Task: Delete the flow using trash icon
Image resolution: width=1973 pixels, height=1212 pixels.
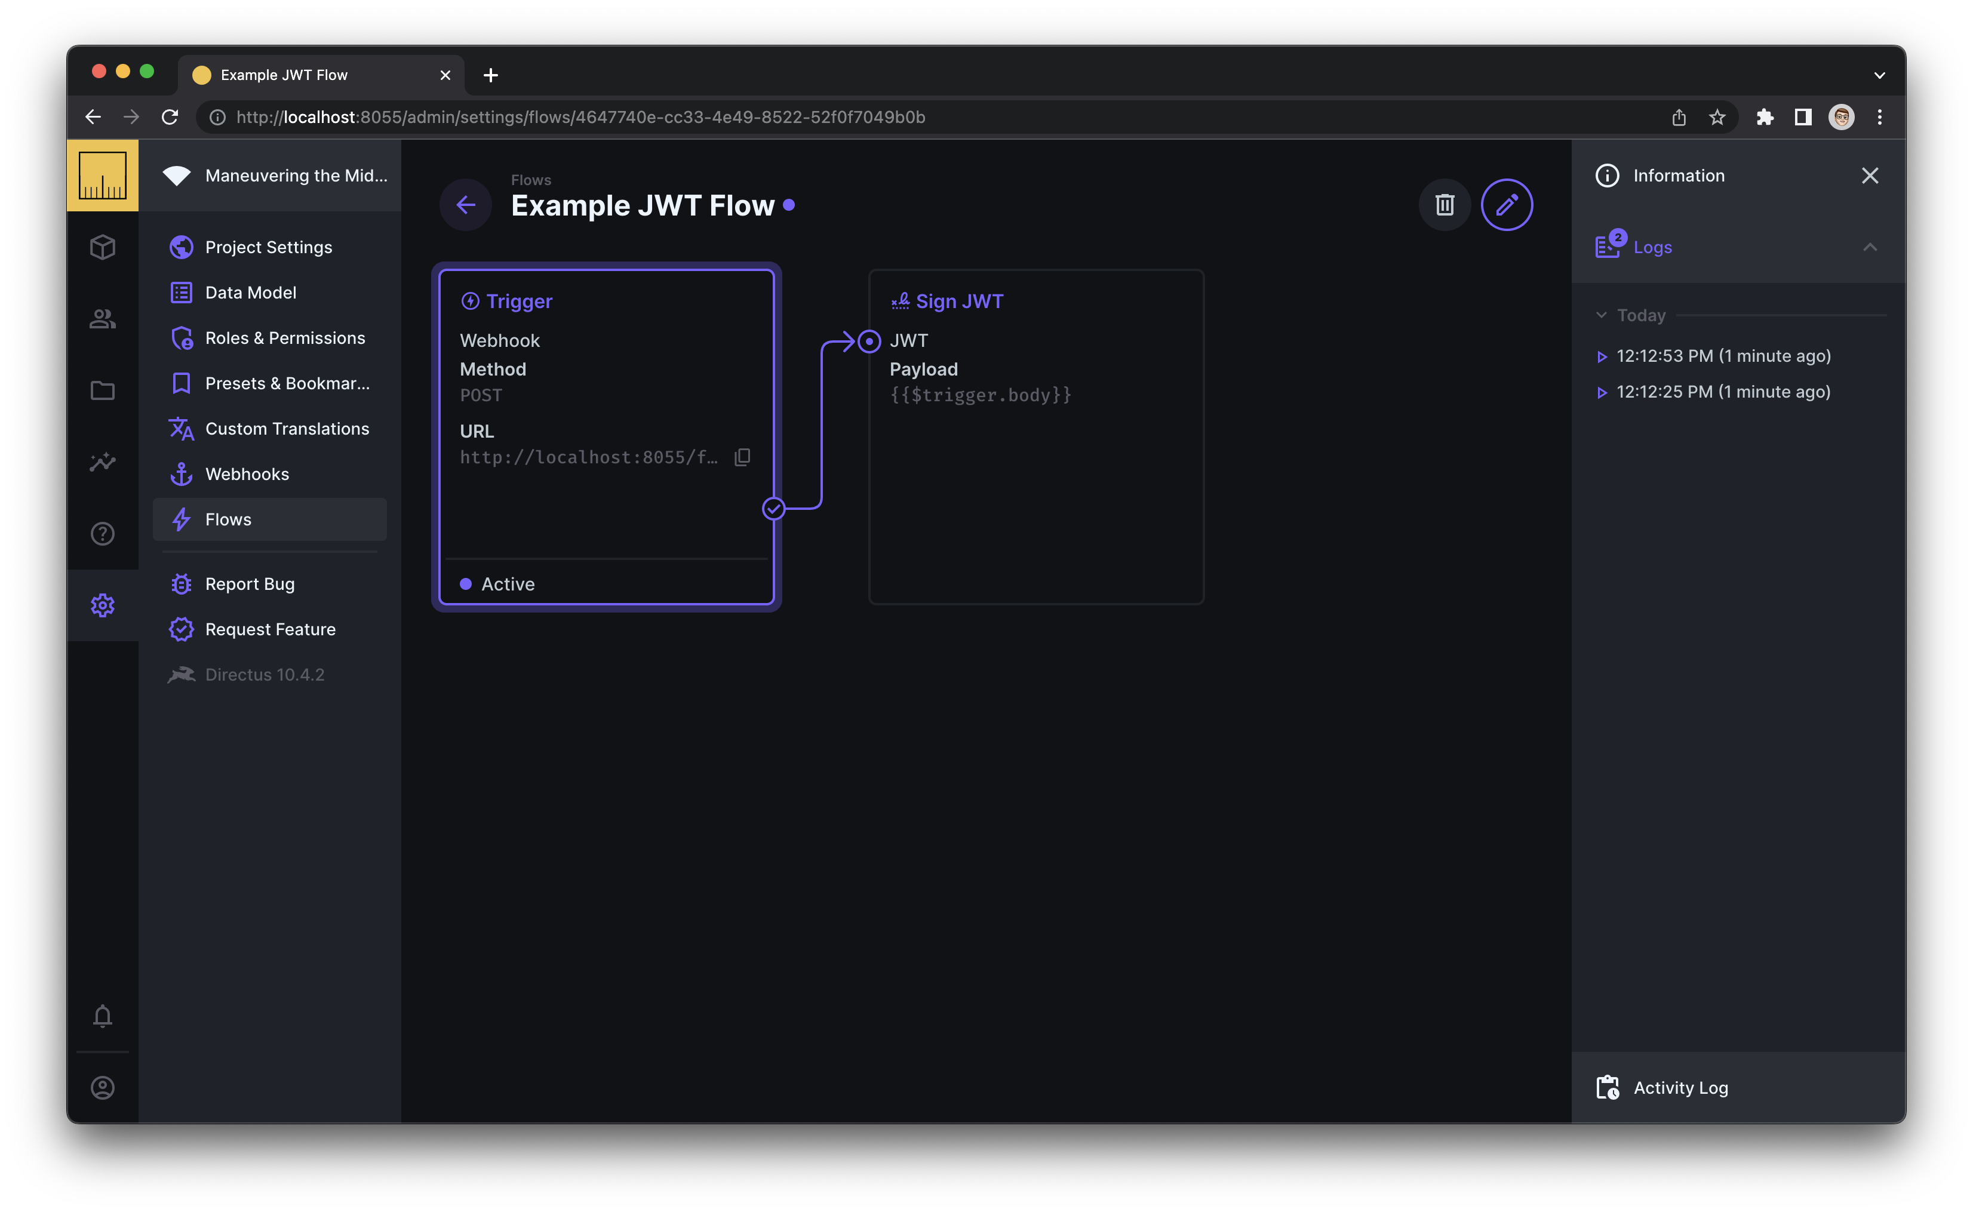Action: 1443,204
